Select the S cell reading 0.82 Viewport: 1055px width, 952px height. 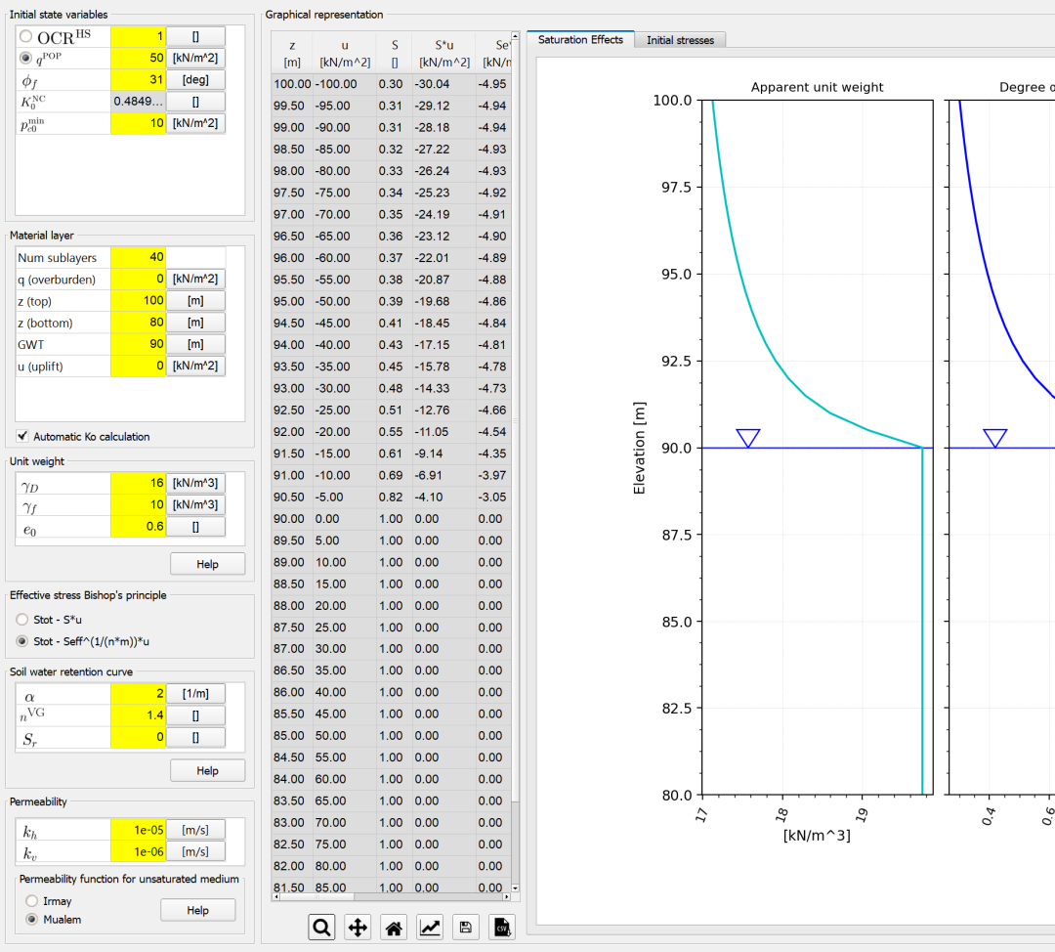(x=395, y=497)
